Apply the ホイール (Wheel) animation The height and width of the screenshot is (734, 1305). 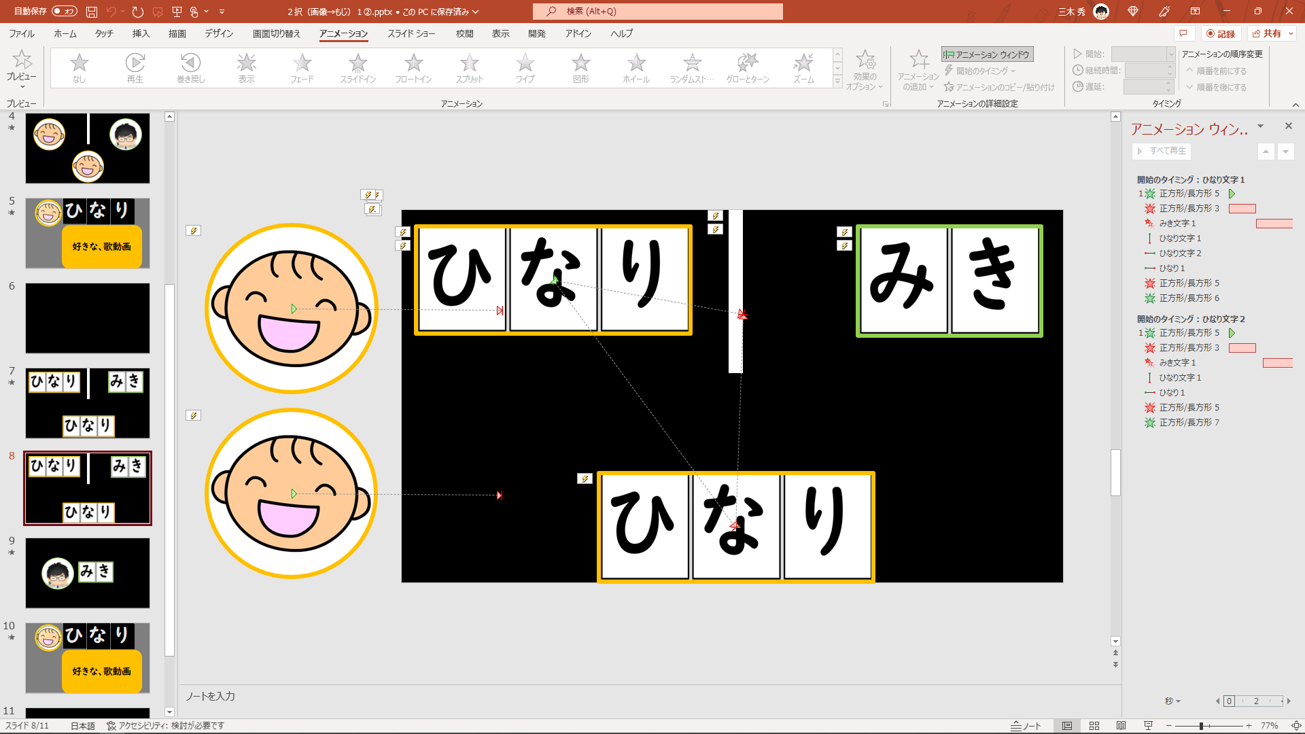635,67
